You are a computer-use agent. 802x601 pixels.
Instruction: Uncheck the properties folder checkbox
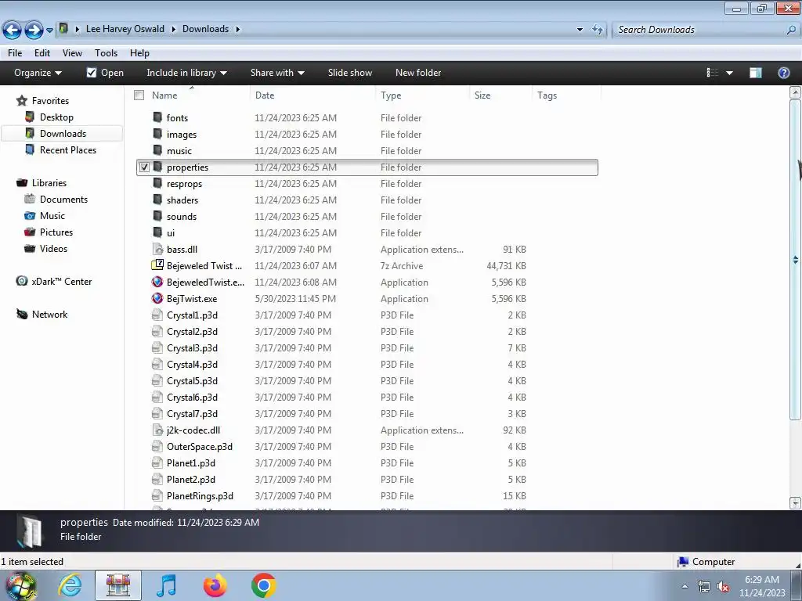(x=144, y=167)
